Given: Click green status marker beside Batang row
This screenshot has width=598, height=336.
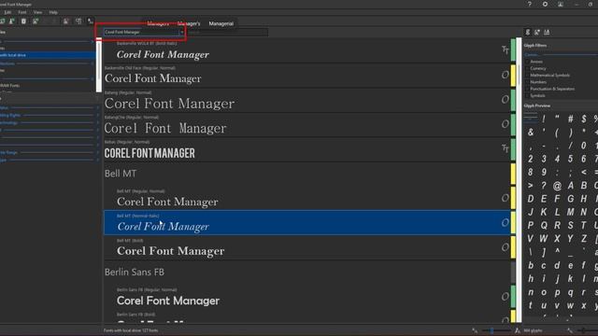Looking at the screenshot, I should (x=513, y=101).
